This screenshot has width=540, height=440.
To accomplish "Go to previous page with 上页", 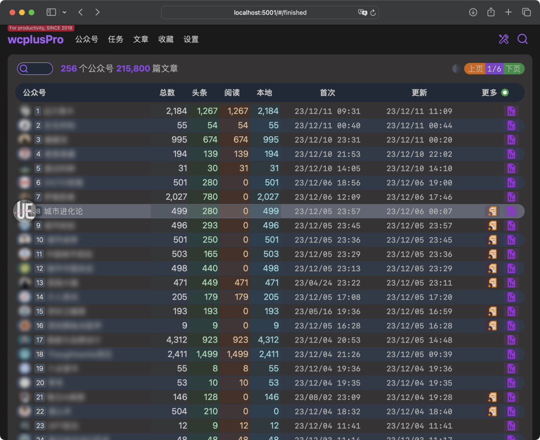I will click(475, 69).
